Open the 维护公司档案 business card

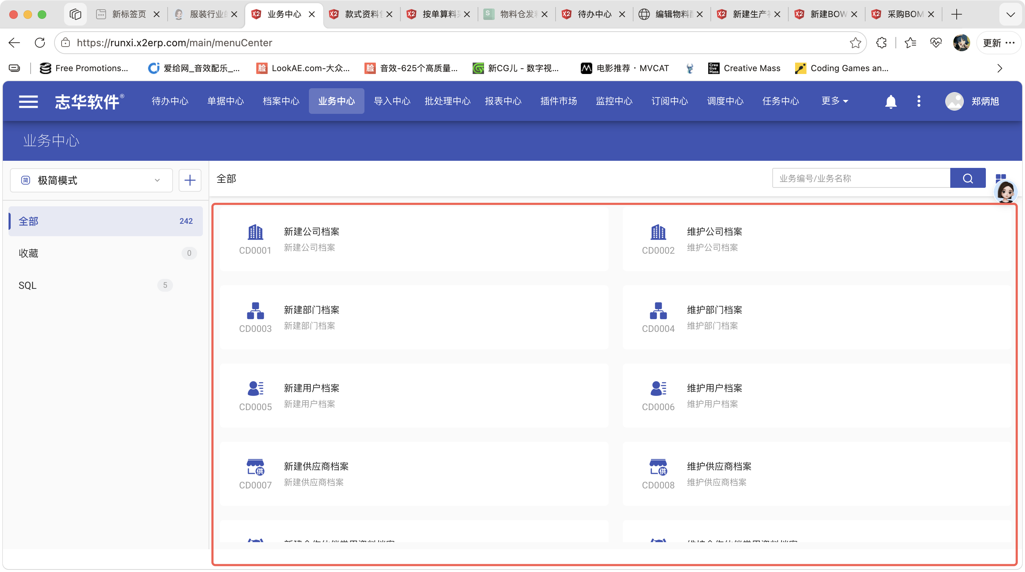(x=816, y=239)
